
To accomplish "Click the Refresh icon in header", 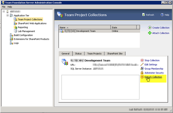I will point(144,15).
